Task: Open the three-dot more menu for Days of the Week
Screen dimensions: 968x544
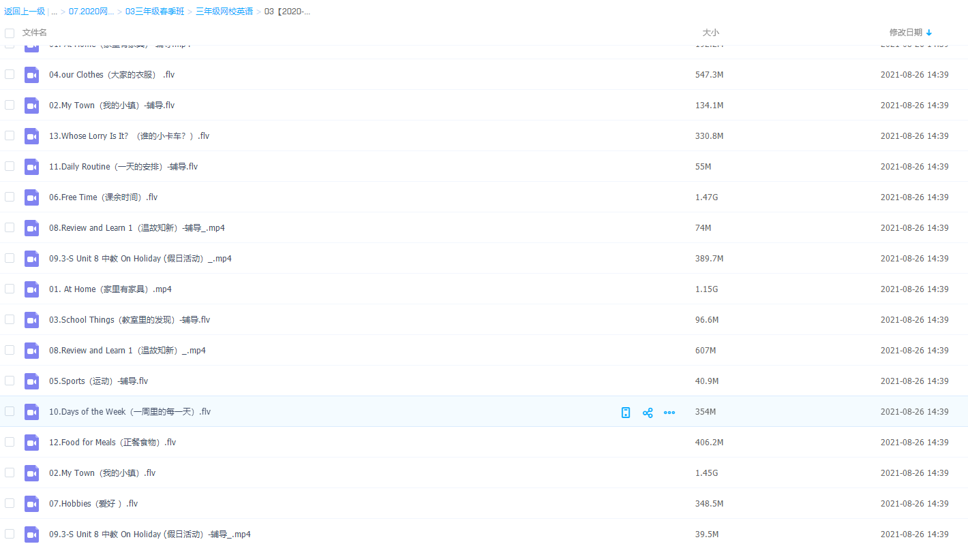Action: [x=669, y=413]
